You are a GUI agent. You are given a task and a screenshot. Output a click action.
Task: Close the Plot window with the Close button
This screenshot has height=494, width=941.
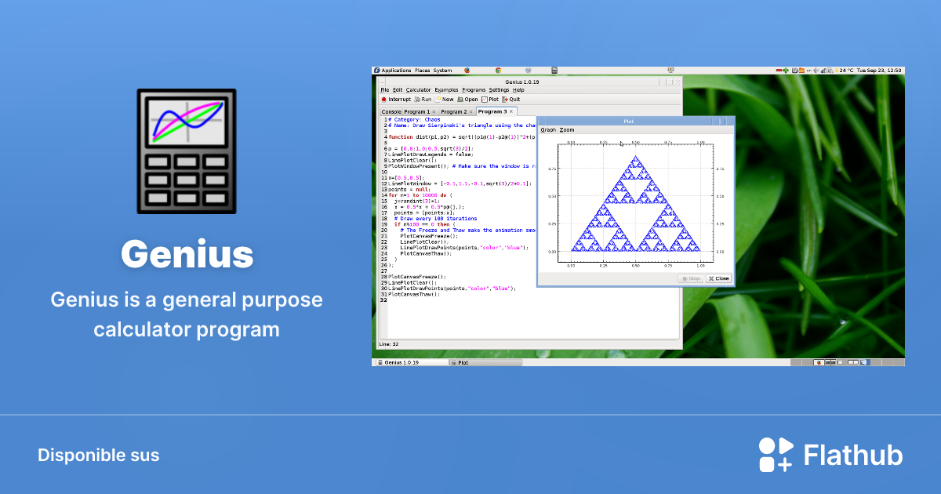click(x=719, y=278)
